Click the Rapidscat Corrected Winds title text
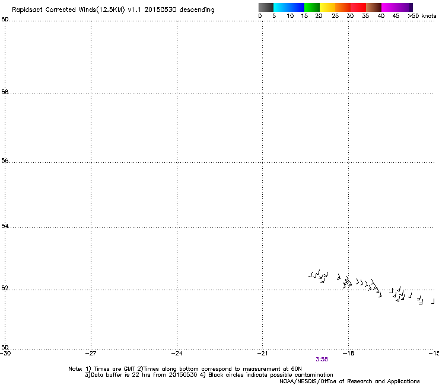 click(x=113, y=9)
